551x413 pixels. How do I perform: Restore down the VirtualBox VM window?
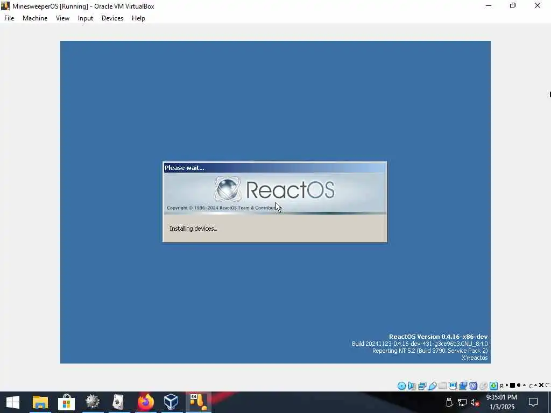tap(513, 6)
